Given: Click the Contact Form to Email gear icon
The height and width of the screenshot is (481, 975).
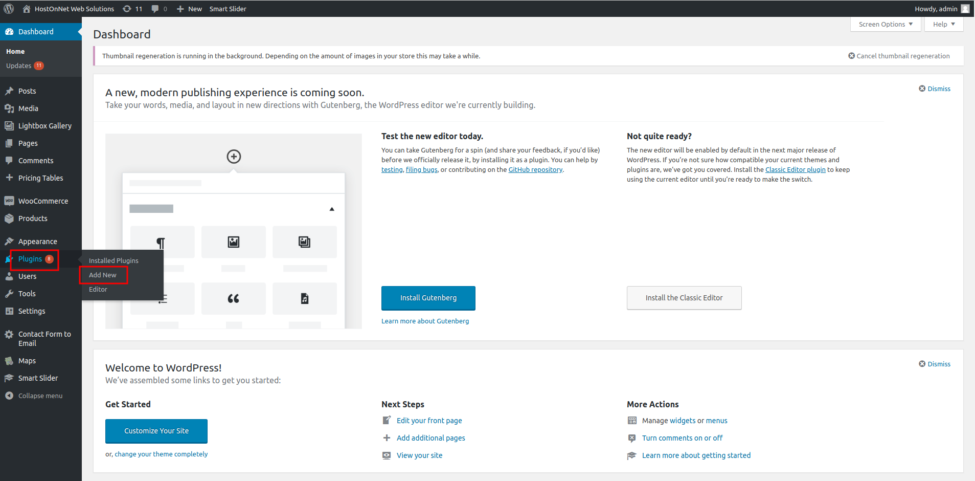Looking at the screenshot, I should tap(9, 334).
